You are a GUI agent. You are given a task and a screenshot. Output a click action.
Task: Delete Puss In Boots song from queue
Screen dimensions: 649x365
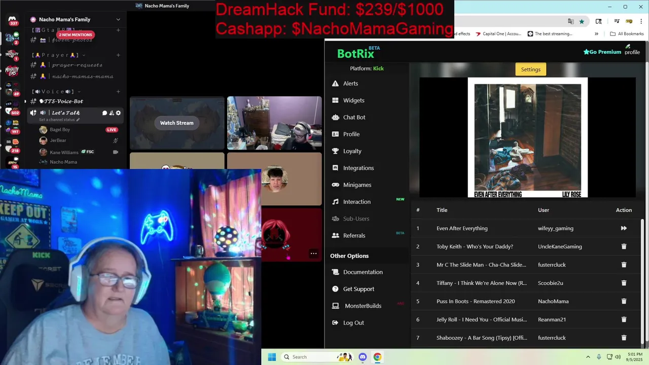[x=624, y=301]
